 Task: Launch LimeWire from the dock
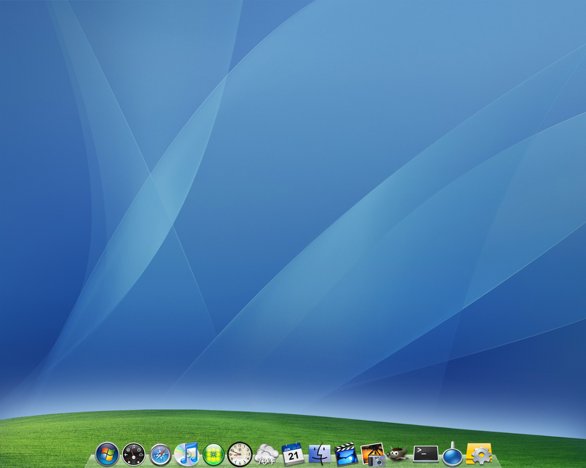[213, 455]
